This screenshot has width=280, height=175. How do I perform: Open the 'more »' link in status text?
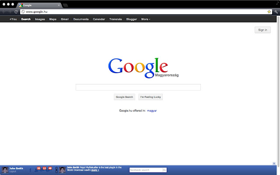[x=95, y=170]
